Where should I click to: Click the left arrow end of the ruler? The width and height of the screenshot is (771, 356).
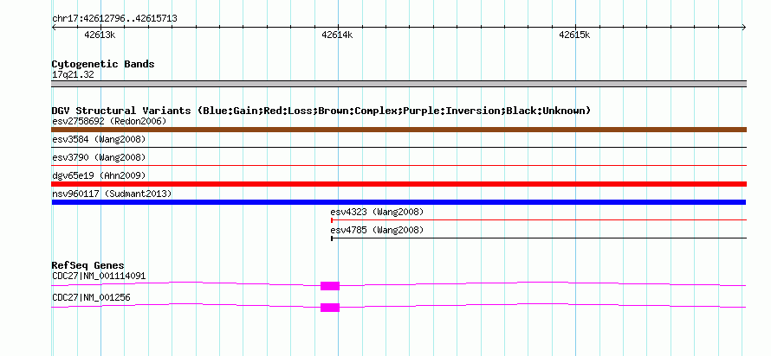click(54, 27)
